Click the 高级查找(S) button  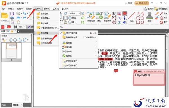click(161, 9)
